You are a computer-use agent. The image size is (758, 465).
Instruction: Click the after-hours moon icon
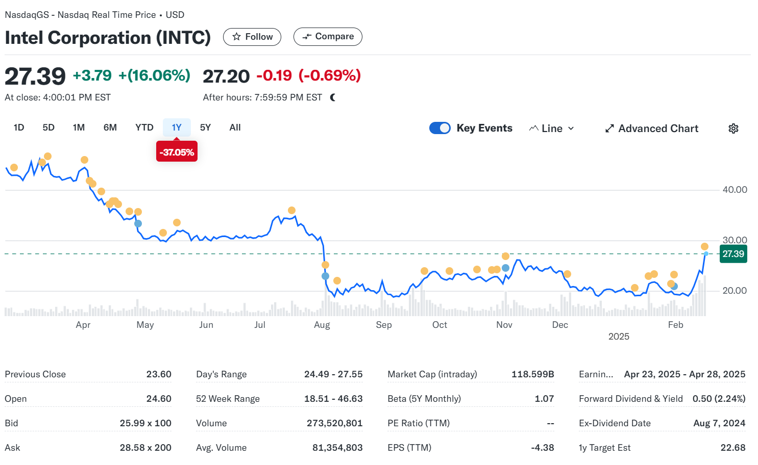tap(333, 97)
